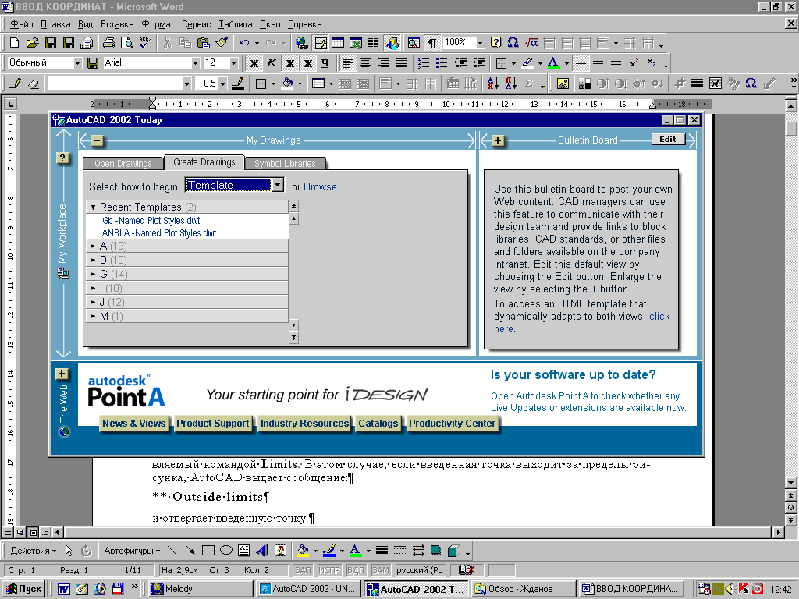Expand the G (14) template group

94,274
